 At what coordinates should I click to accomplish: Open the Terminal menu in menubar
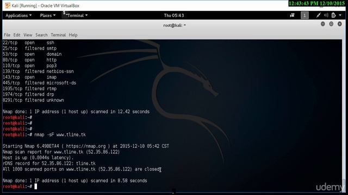(x=58, y=35)
